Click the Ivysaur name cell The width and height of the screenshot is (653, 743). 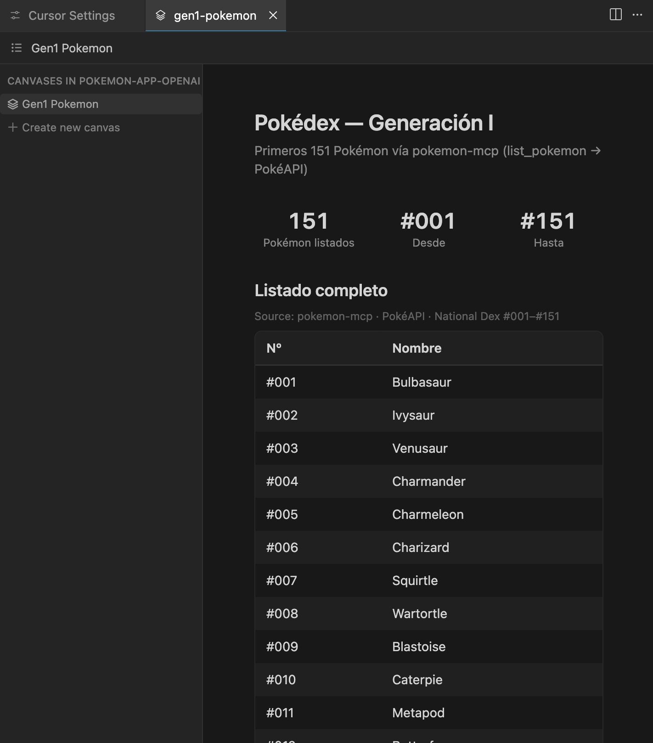(413, 415)
